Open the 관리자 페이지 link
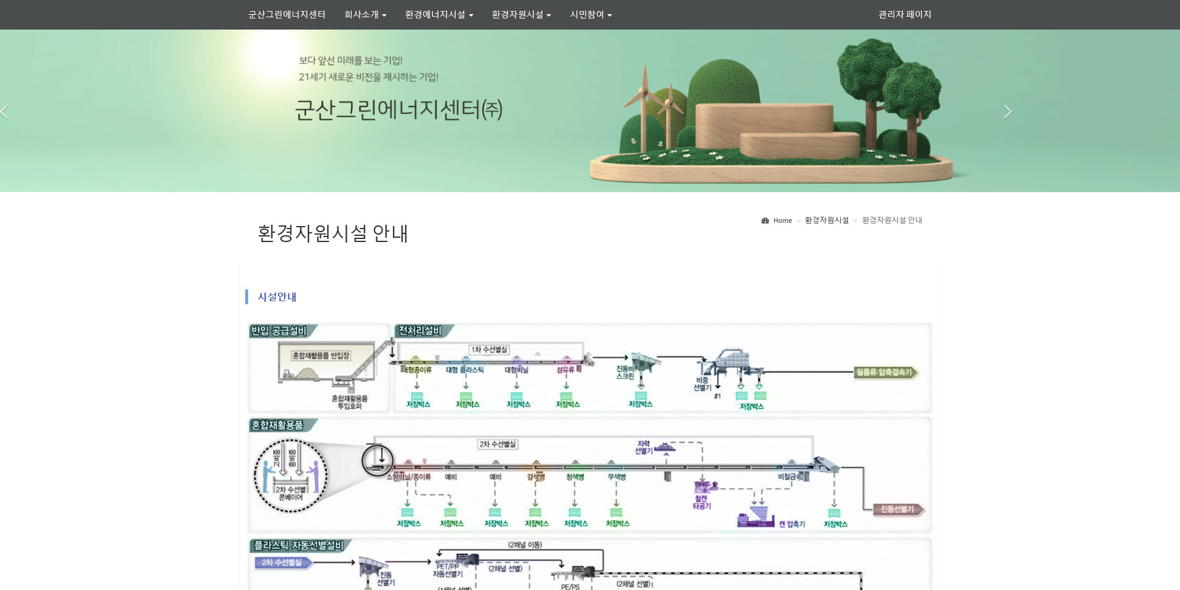 click(905, 14)
